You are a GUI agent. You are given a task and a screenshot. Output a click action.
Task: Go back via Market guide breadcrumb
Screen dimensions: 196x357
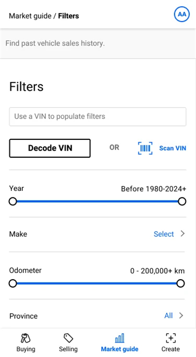pyautogui.click(x=30, y=16)
